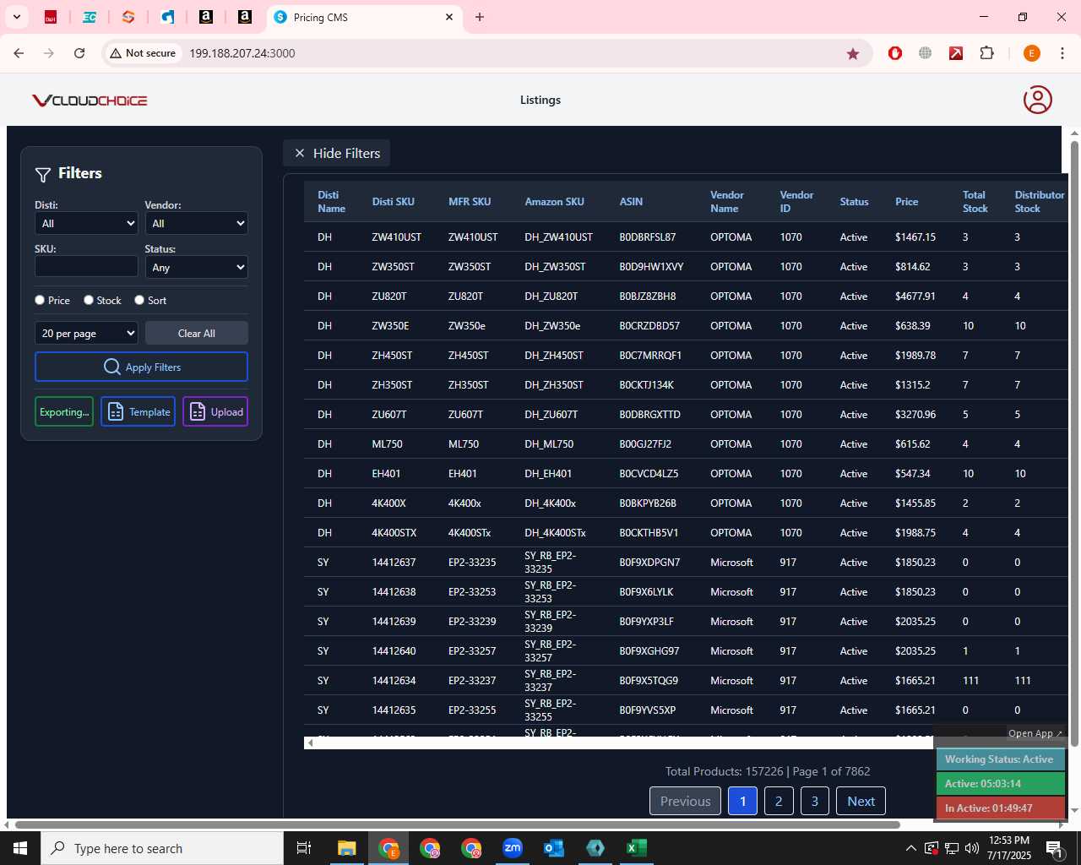Click the Open App link

[x=1035, y=733]
